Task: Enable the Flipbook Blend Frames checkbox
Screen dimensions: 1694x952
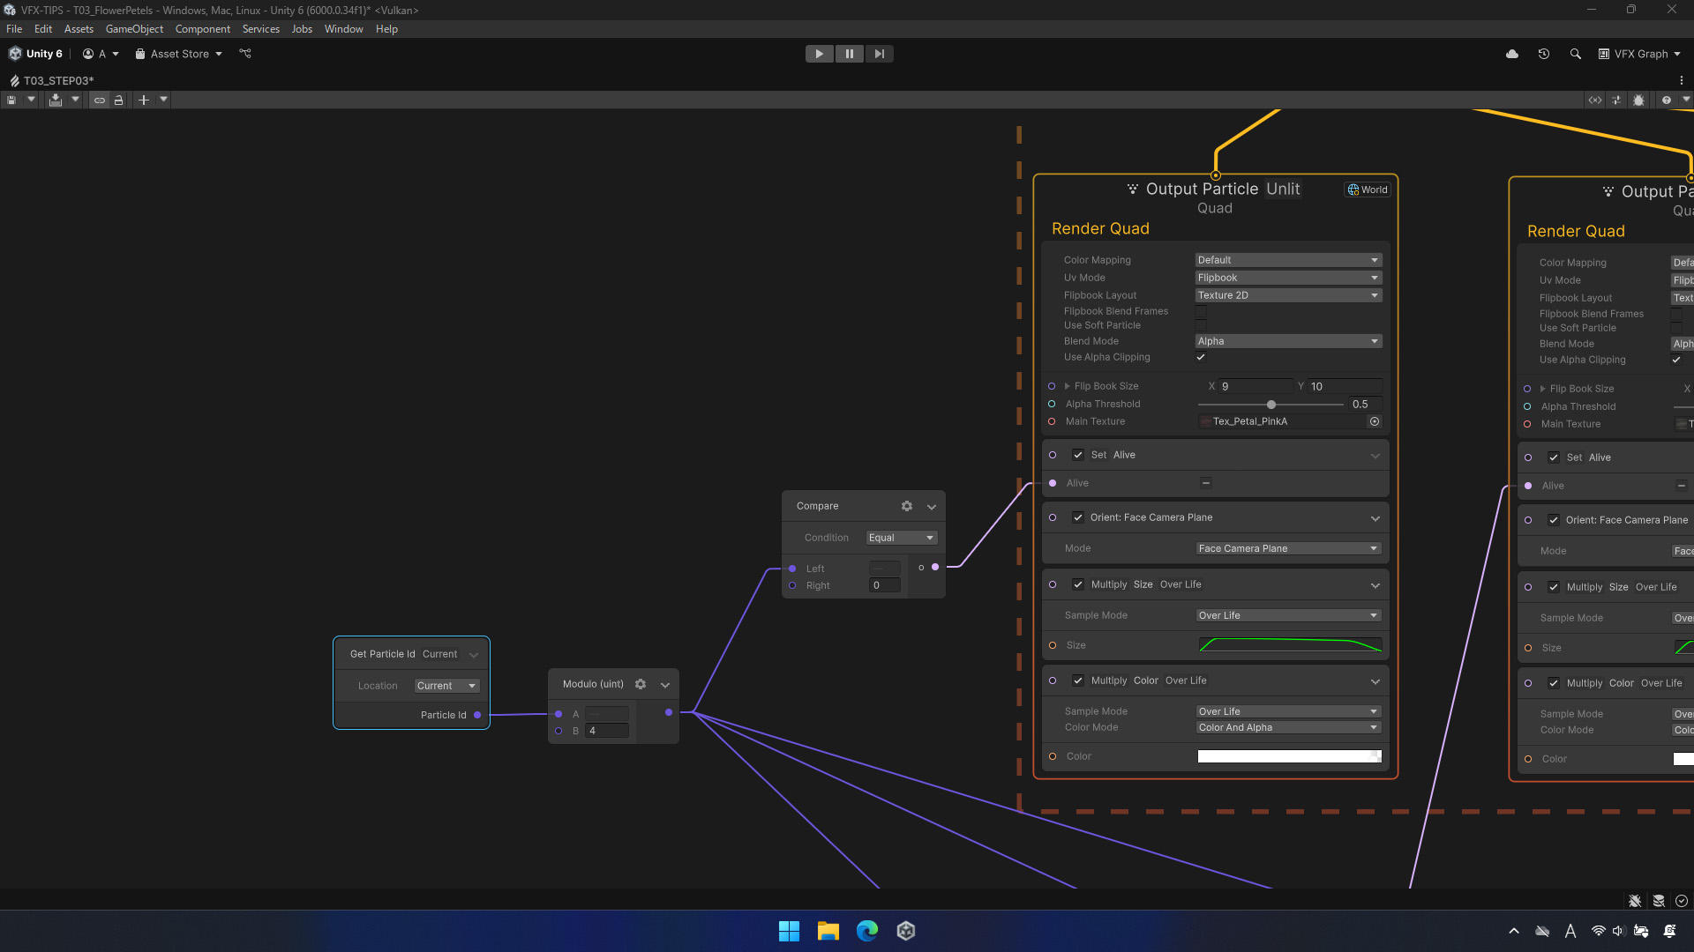Action: [x=1201, y=311]
